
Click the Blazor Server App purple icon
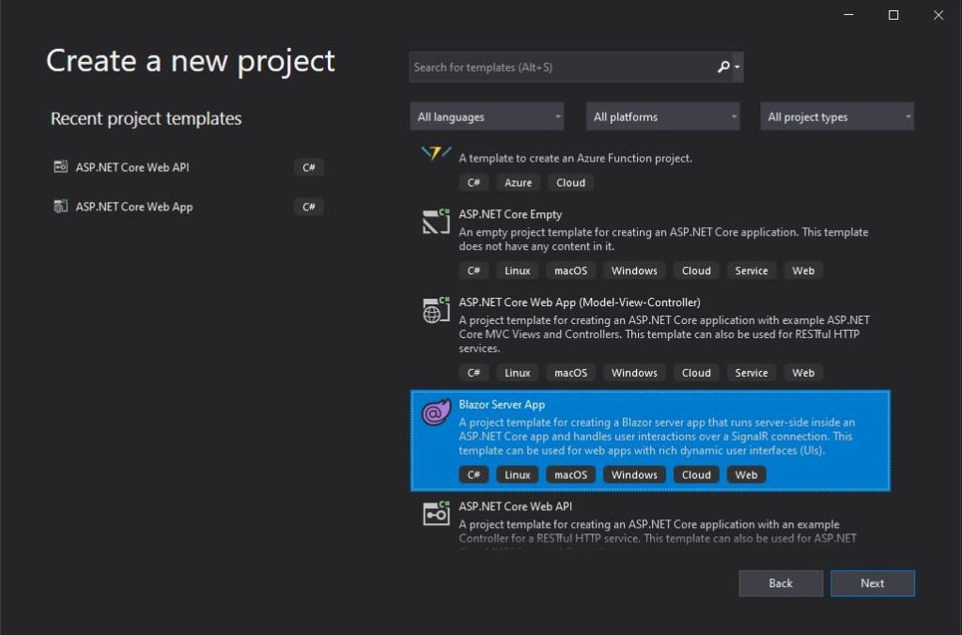[436, 412]
